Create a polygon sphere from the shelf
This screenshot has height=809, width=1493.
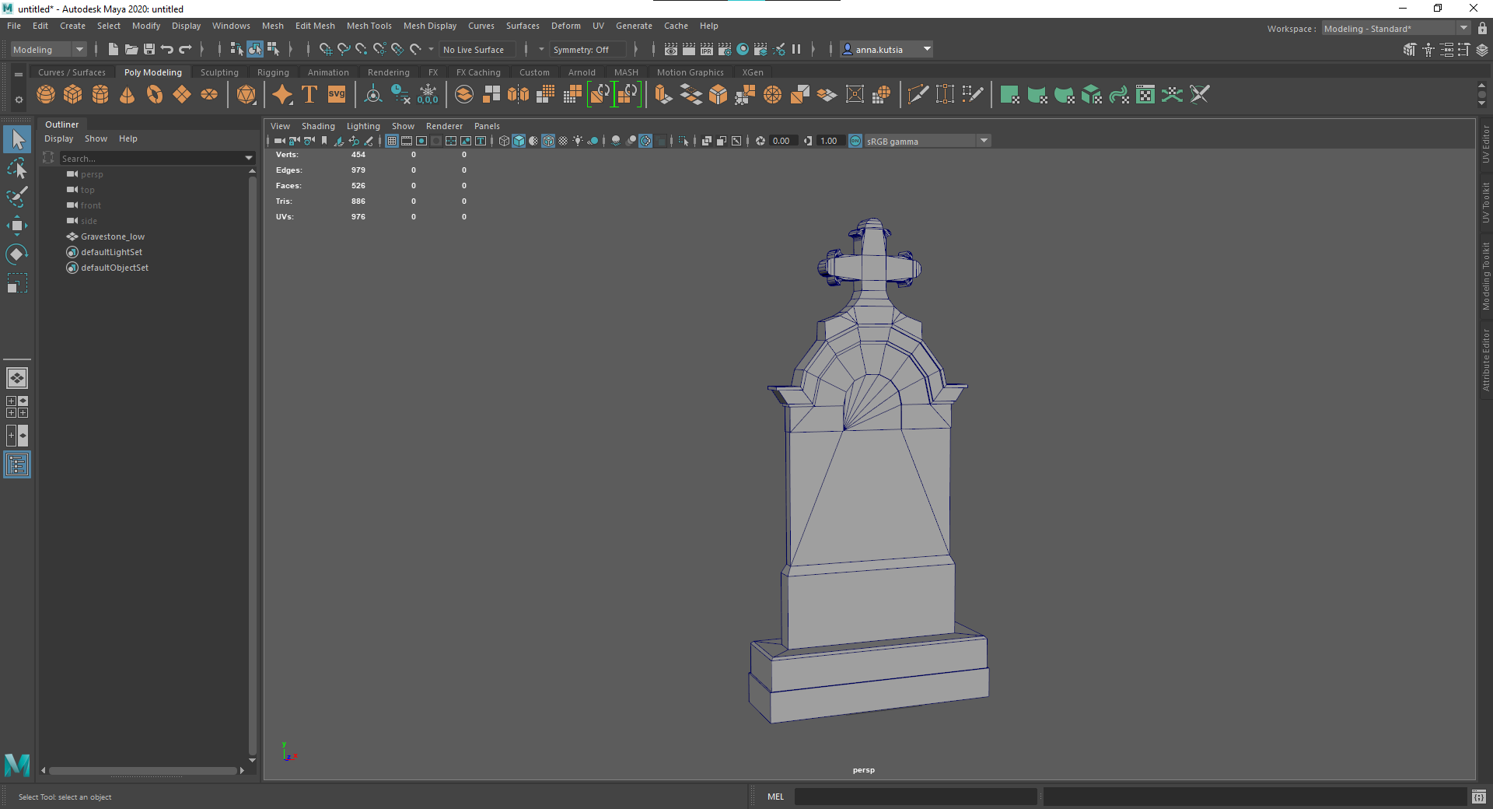pyautogui.click(x=46, y=95)
